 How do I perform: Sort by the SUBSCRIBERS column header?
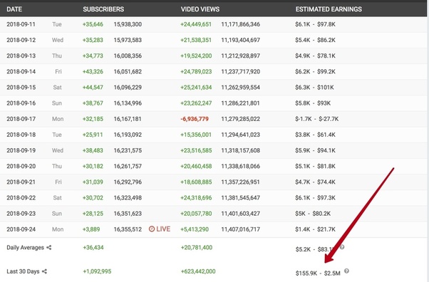tap(103, 9)
